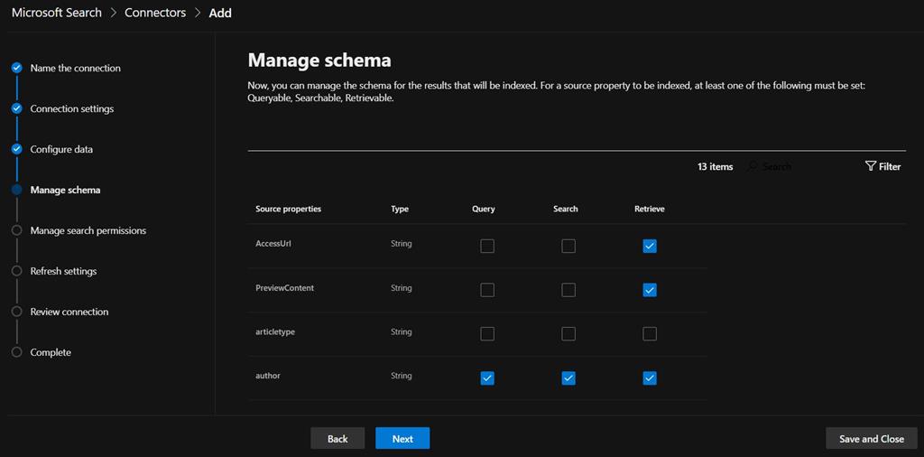
Task: Open the Configure data step
Action: (61, 149)
